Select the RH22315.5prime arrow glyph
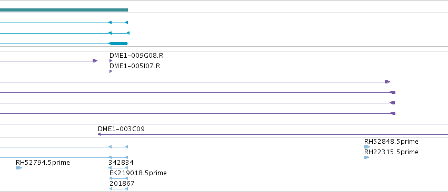The width and height of the screenshot is (448, 192). pyautogui.click(x=367, y=157)
